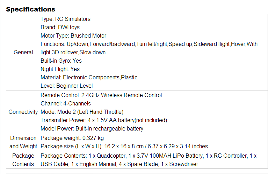The image size is (276, 174).
Task: Click the Remote Control: 2.4GHz line
Action: [101, 95]
